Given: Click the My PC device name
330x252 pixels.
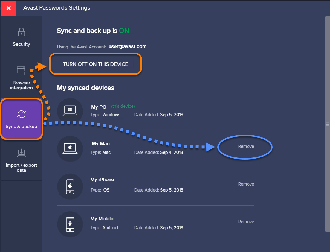Looking at the screenshot, I should click(x=99, y=107).
